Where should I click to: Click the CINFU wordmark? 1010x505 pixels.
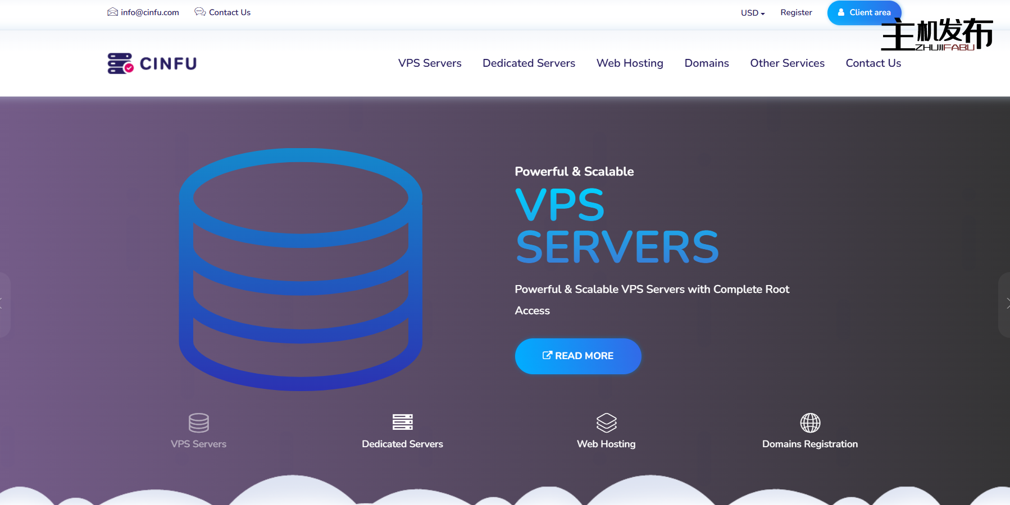tap(169, 63)
